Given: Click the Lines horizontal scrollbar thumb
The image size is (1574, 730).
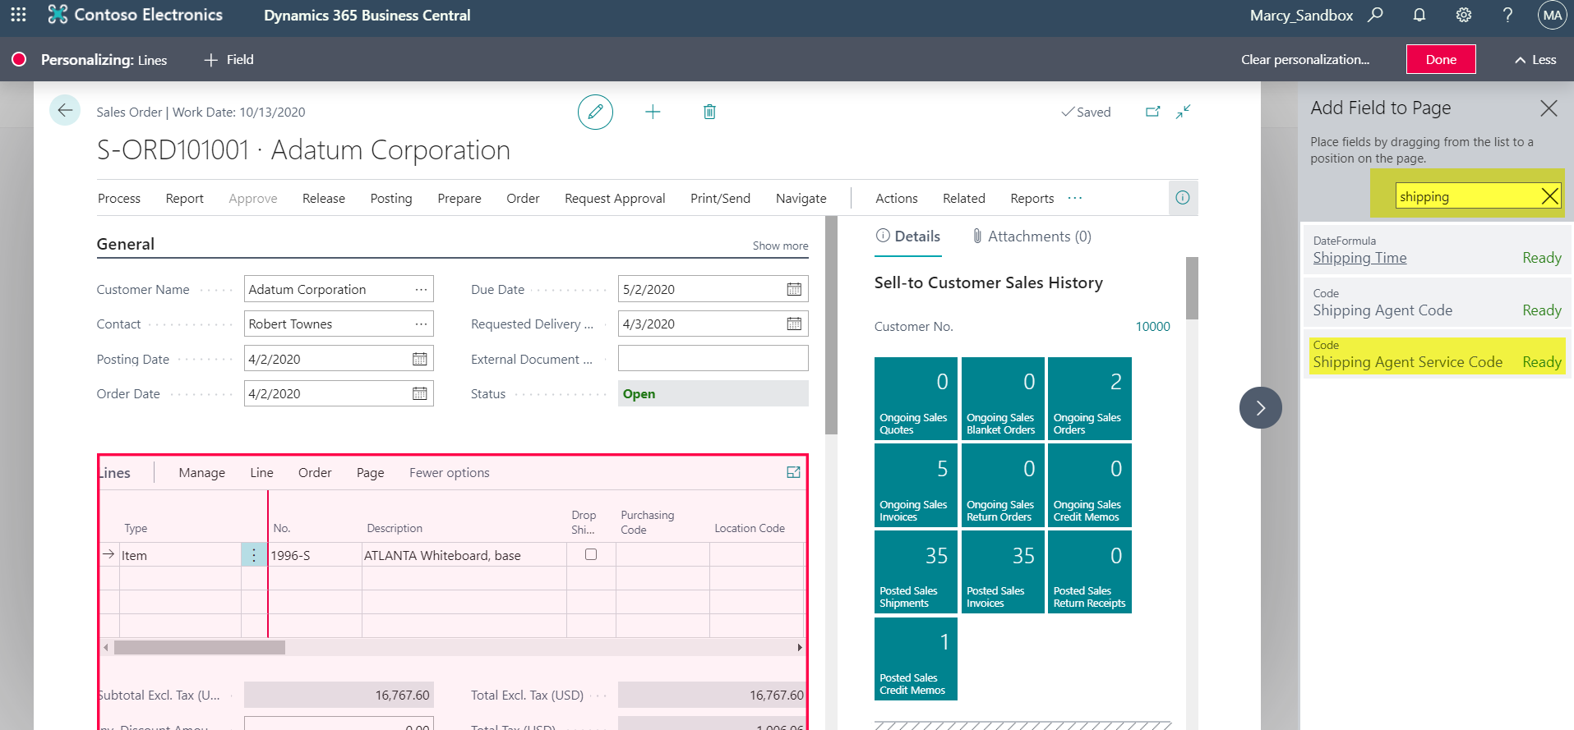Looking at the screenshot, I should click(200, 647).
